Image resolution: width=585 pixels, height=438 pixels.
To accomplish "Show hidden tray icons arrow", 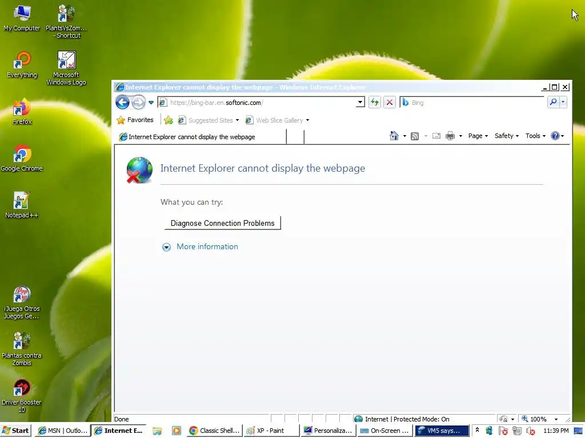I will (477, 430).
